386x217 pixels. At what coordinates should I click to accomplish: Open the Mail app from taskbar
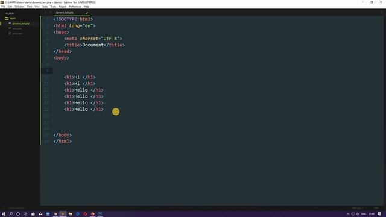coord(40,214)
